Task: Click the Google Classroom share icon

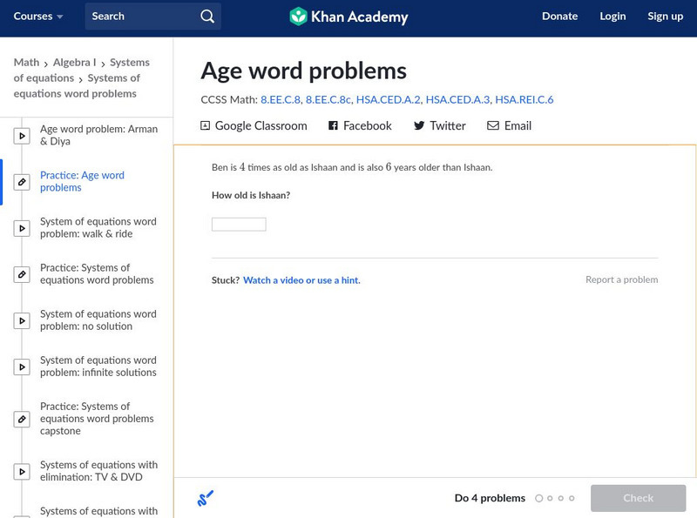Action: click(206, 125)
